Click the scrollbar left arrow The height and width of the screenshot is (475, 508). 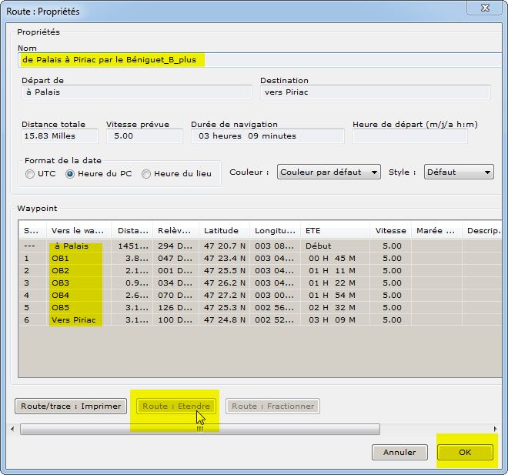(x=12, y=430)
